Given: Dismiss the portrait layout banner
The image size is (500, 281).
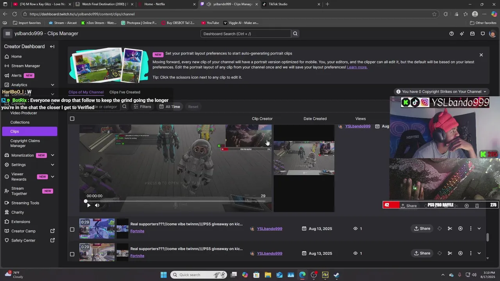Looking at the screenshot, I should click(x=481, y=55).
